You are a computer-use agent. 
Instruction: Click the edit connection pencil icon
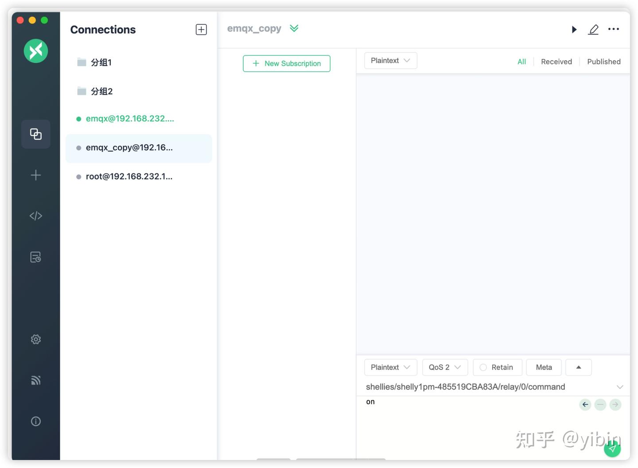coord(593,29)
